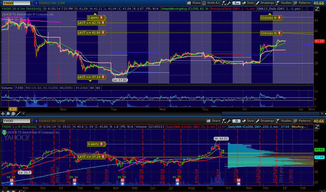Remove the LAST >= 42.76 alert
This screenshot has width=326, height=192.
point(103,23)
